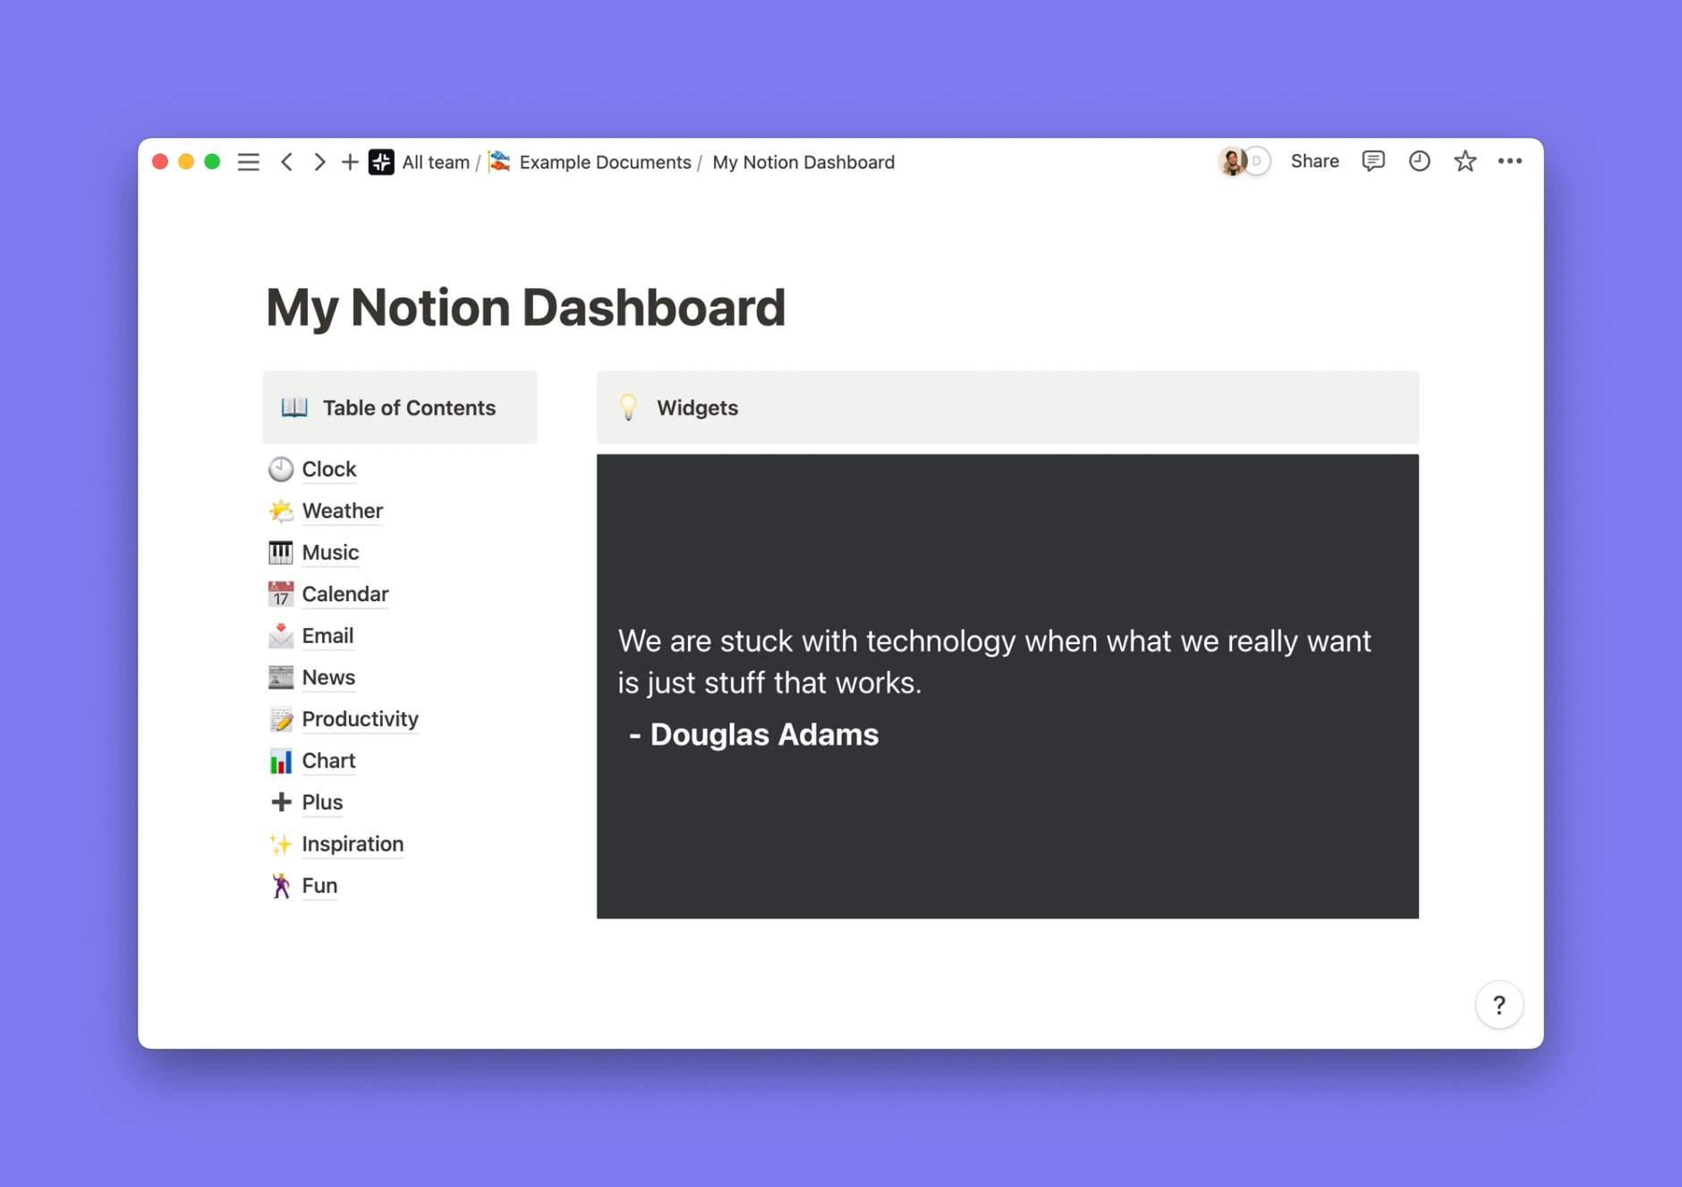This screenshot has width=1682, height=1187.
Task: Click the Example Documents page icon
Action: pyautogui.click(x=500, y=162)
